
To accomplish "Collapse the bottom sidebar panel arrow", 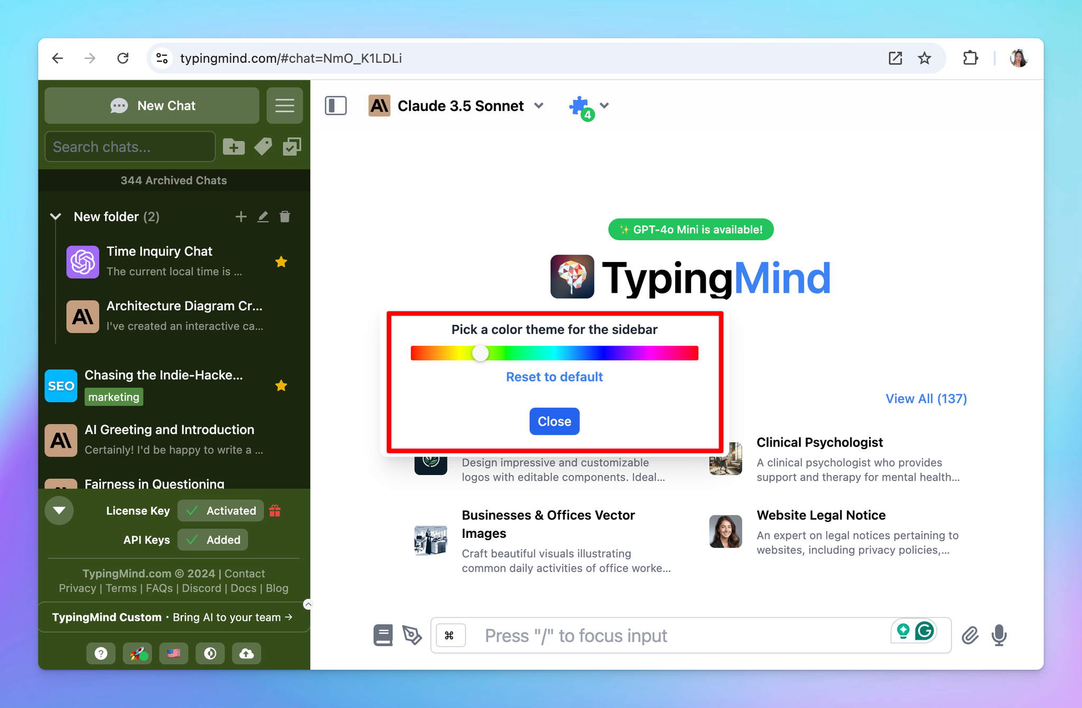I will tap(59, 510).
